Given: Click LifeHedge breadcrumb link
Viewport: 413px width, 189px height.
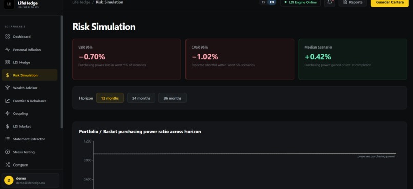Looking at the screenshot, I should click(81, 2).
